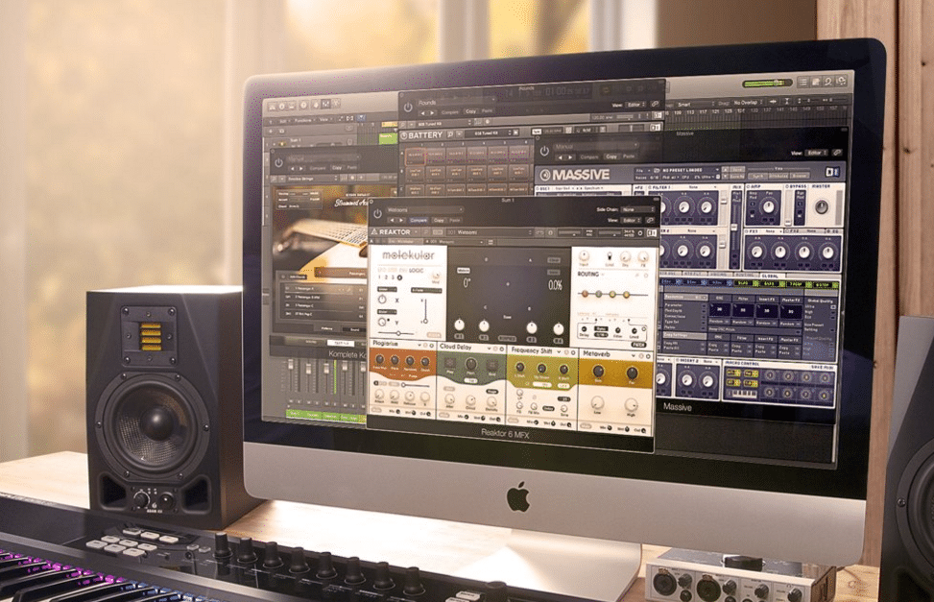Click the Master volume knob in Massive
The image size is (934, 602).
click(x=822, y=206)
